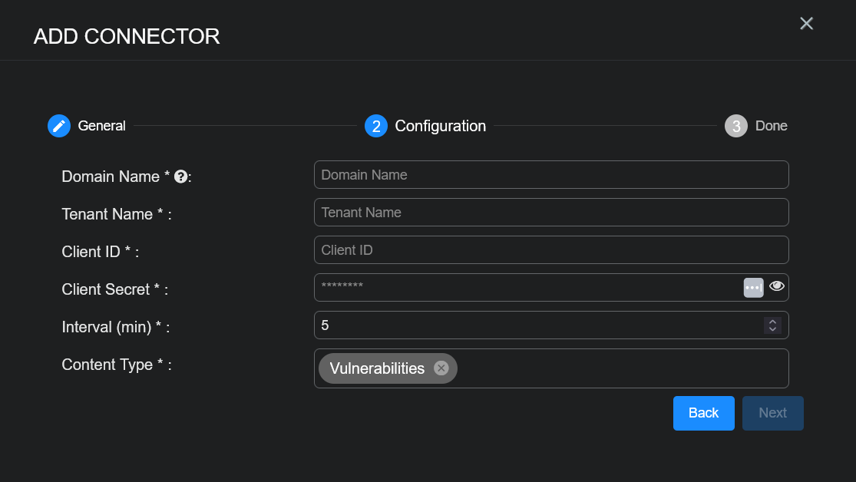This screenshot has height=482, width=856.
Task: Click the pencil icon on General step
Action: (x=59, y=126)
